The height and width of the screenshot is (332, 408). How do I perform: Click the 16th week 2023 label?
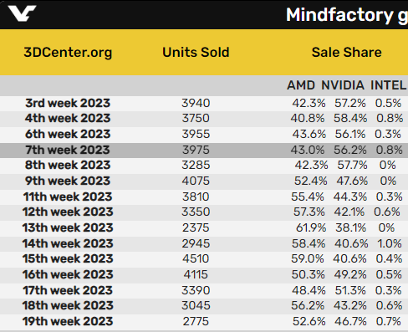pos(68,274)
